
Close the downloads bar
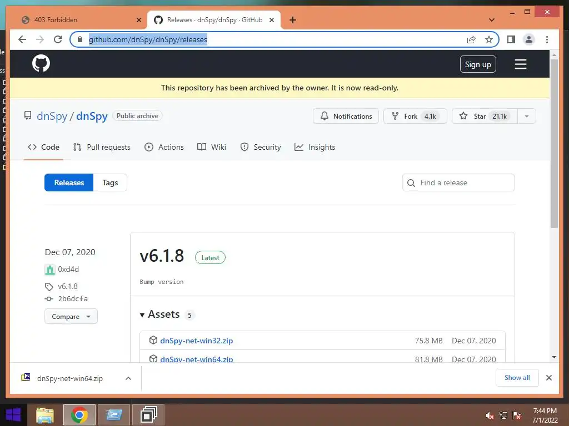[x=548, y=378]
